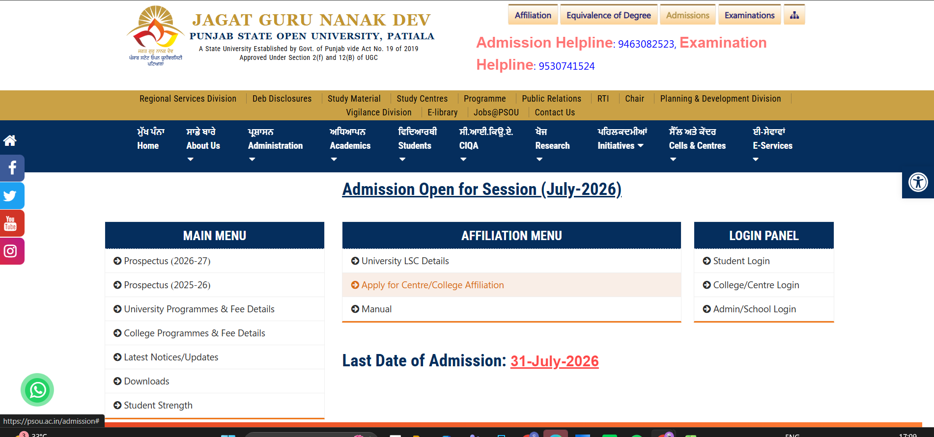Open RTI menu item

tap(603, 99)
